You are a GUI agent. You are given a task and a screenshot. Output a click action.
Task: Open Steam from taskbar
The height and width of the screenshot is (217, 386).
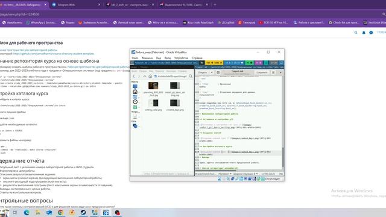pos(83,213)
